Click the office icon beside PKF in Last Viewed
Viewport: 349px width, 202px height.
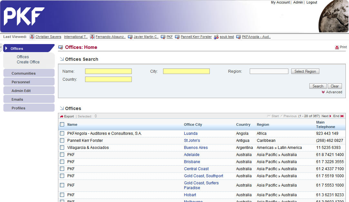pyautogui.click(x=163, y=37)
